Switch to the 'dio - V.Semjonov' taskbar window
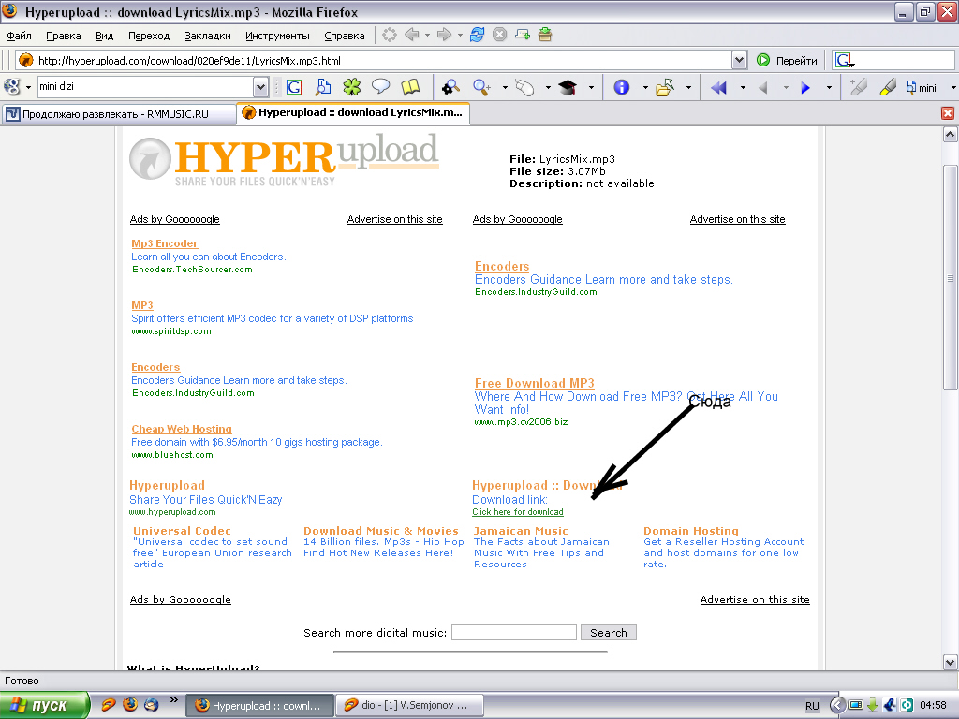Screen dimensions: 959x719 pos(408,706)
